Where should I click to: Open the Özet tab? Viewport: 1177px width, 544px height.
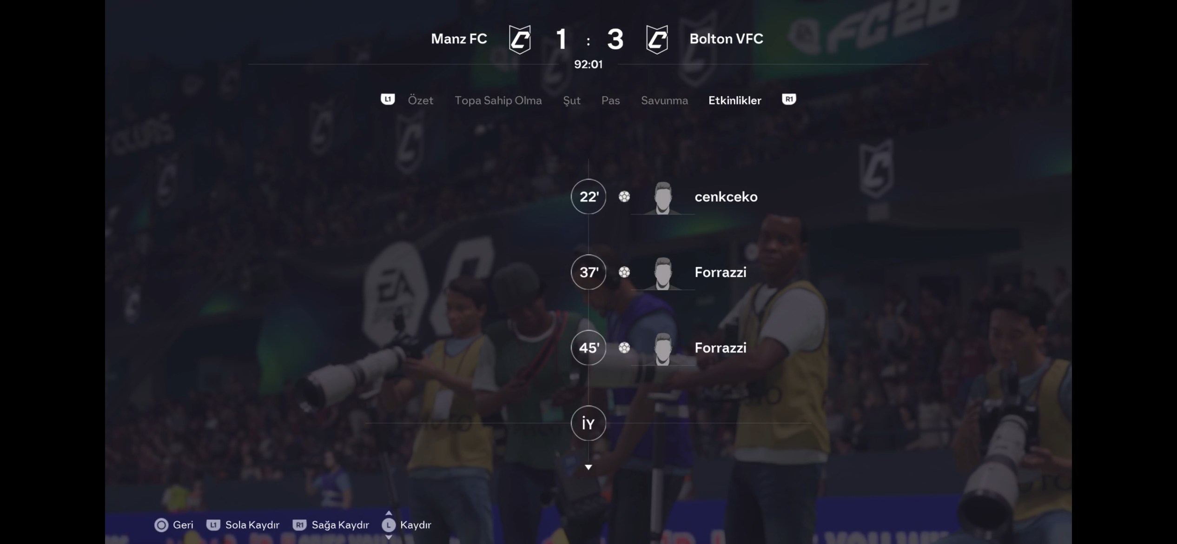click(x=420, y=100)
